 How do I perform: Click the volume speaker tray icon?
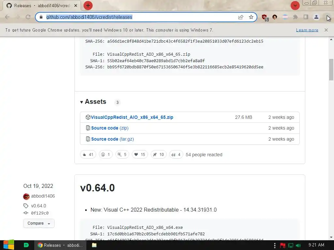pyautogui.click(x=298, y=245)
